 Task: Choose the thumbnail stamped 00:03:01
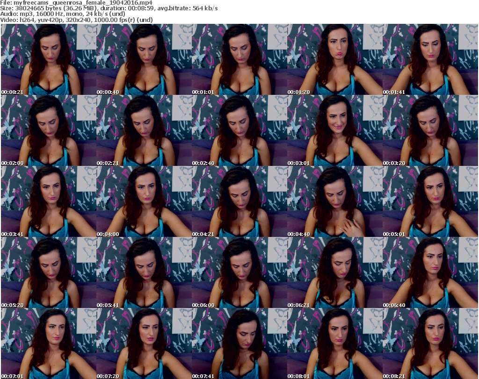(334, 130)
